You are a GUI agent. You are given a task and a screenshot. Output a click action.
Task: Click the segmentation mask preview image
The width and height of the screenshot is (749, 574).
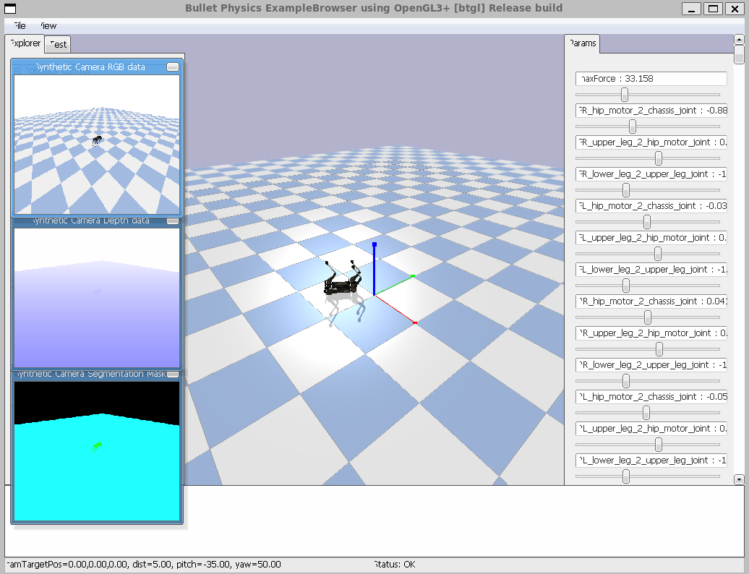click(97, 451)
